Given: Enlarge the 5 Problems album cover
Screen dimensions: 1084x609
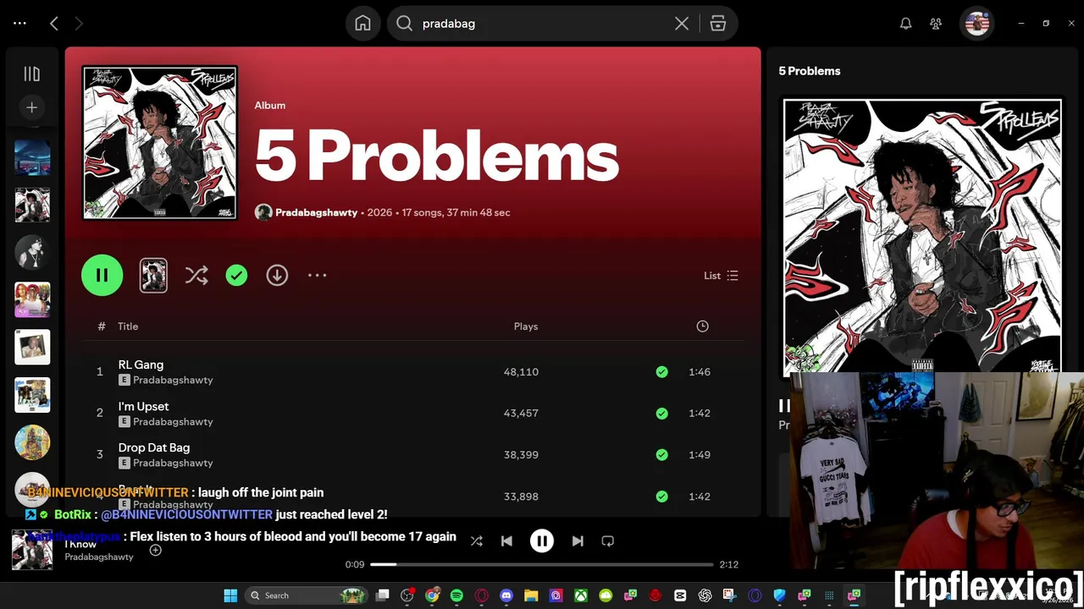Looking at the screenshot, I should coord(160,143).
